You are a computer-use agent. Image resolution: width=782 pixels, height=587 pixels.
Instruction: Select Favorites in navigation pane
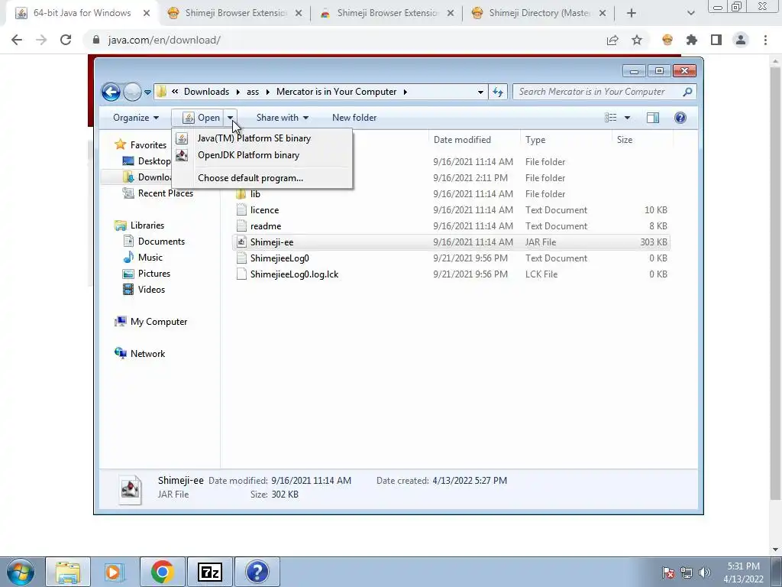tap(148, 145)
